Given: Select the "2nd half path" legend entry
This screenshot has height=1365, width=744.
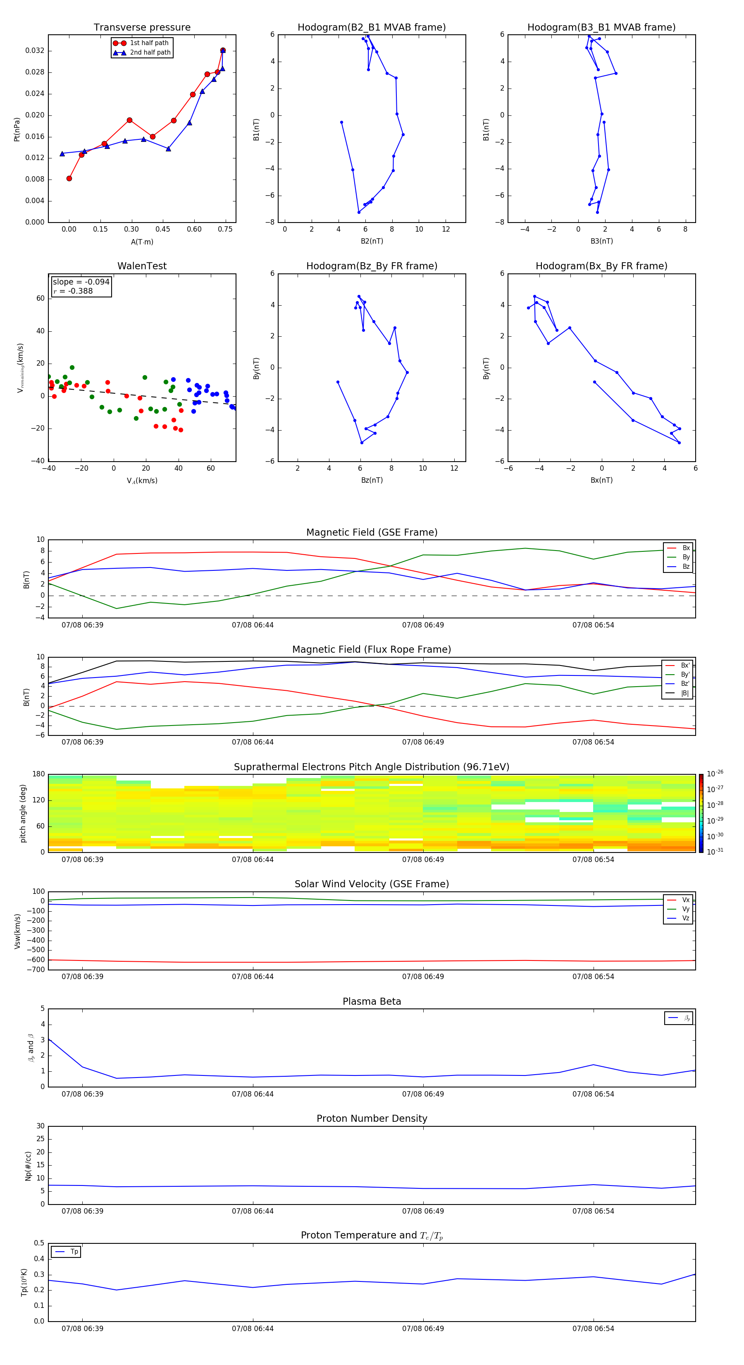Looking at the screenshot, I should [x=141, y=53].
